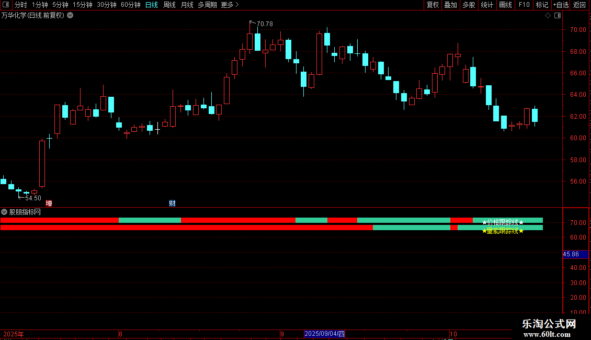Image resolution: width=591 pixels, height=340 pixels.
Task: Select the 60分钟 period
Action: coord(130,5)
